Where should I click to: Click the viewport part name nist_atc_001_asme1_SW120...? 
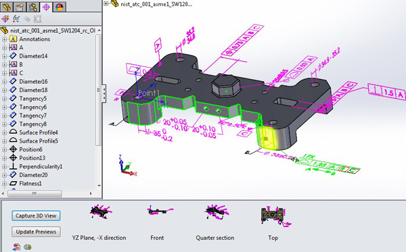tap(156, 4)
